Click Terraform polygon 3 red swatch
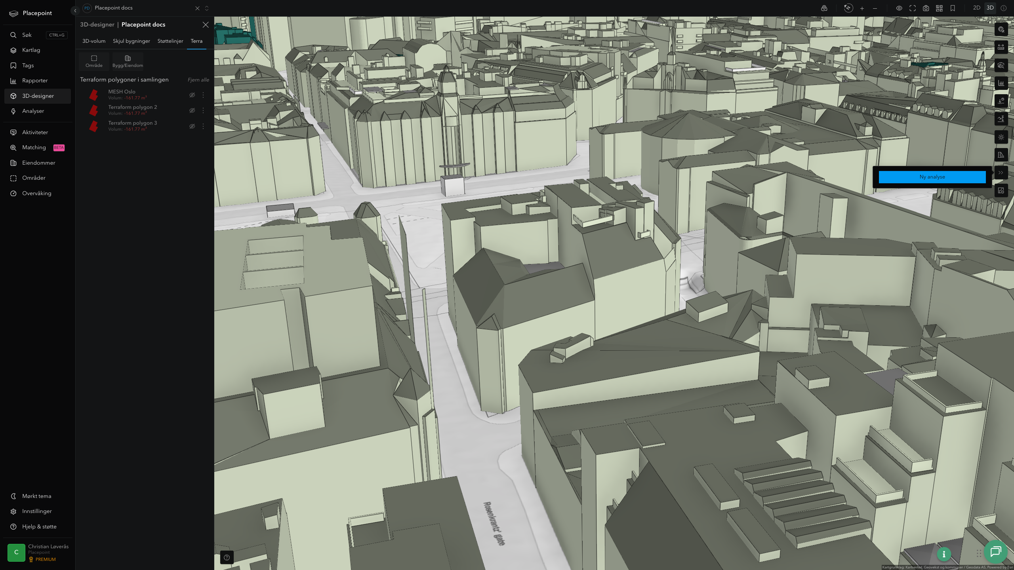Screen dimensions: 1014x570 tap(94, 126)
